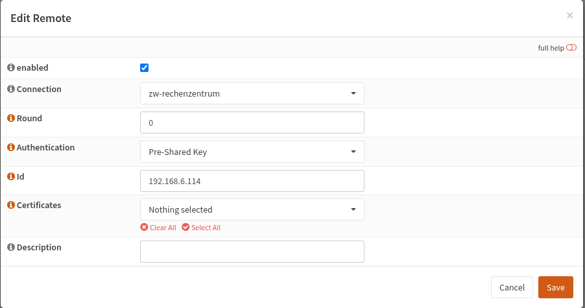The image size is (585, 308).
Task: Focus the Round input field
Action: coord(252,123)
